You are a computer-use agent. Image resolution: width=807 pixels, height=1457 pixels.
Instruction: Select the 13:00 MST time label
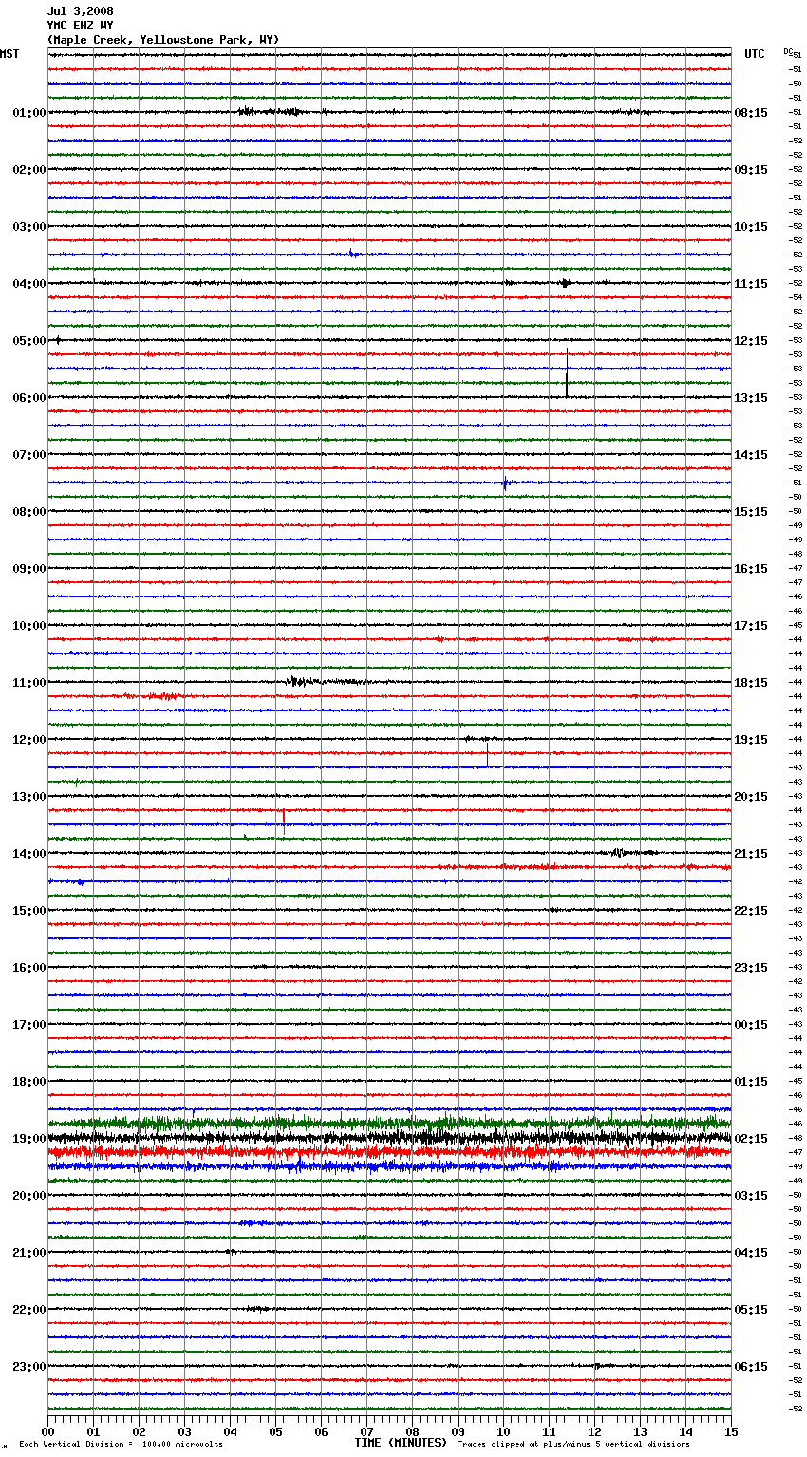(29, 797)
